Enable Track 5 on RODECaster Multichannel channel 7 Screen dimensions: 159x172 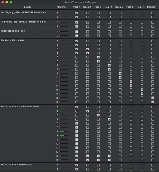[x=120, y=131]
